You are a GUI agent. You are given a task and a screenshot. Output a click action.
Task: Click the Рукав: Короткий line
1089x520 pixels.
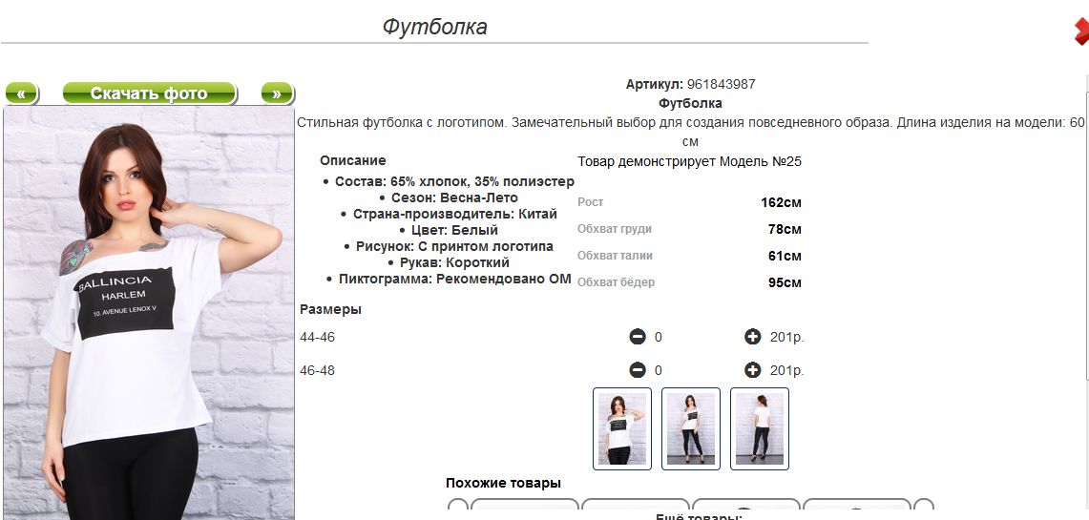[x=454, y=263]
